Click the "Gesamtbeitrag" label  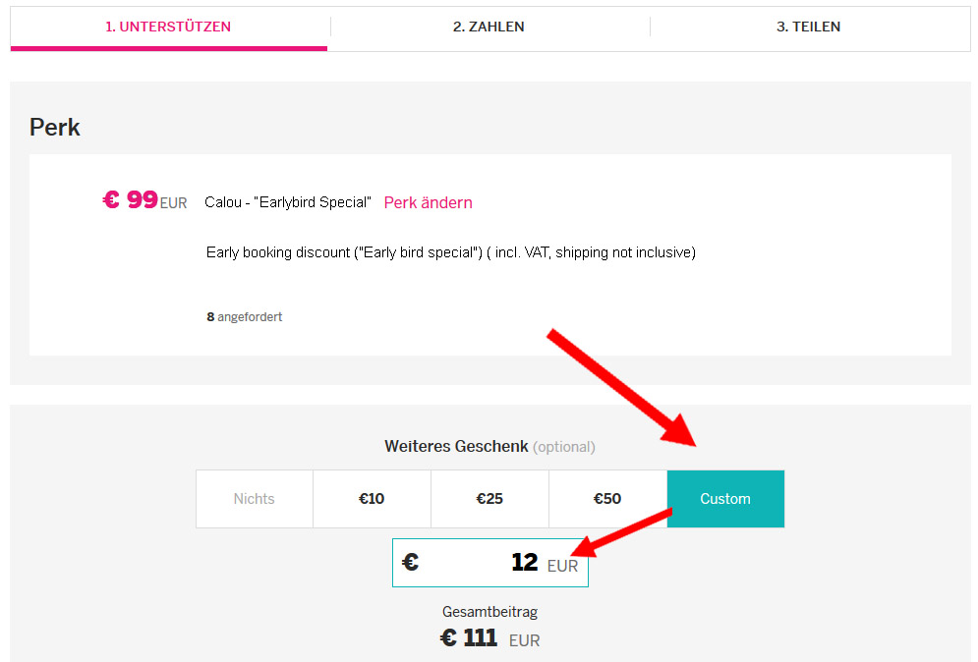point(489,612)
